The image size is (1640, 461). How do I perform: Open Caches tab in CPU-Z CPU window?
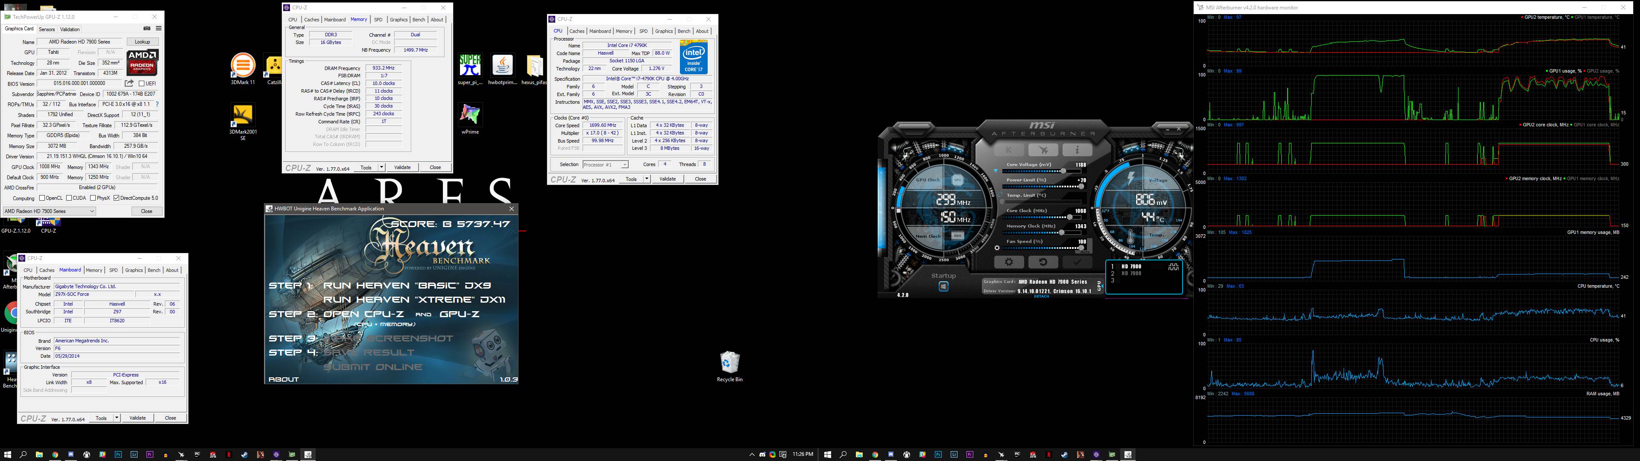point(577,31)
